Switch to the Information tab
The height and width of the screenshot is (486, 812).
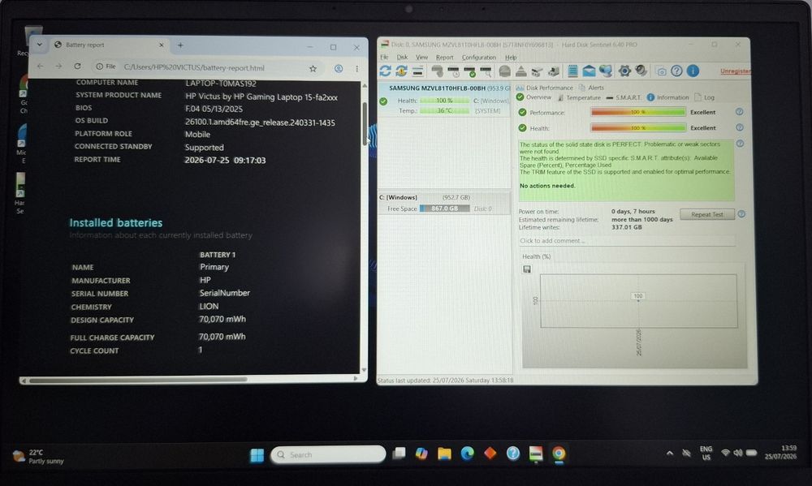[x=668, y=97]
